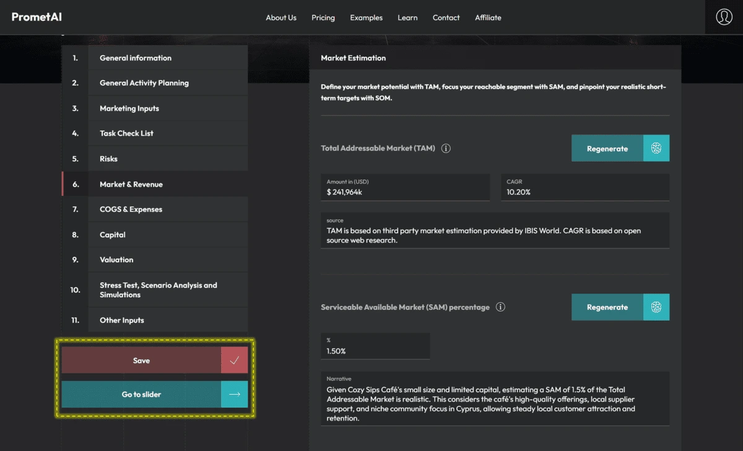Select step 1 General information

click(x=155, y=58)
